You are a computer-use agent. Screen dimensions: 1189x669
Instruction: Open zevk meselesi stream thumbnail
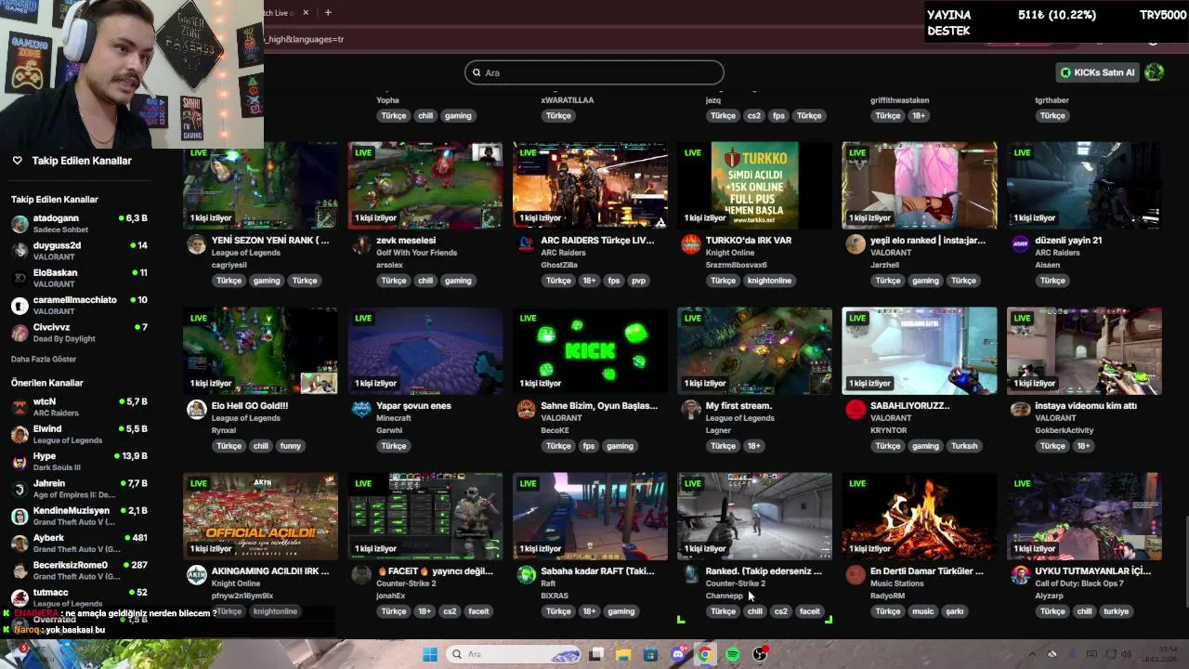pos(425,185)
